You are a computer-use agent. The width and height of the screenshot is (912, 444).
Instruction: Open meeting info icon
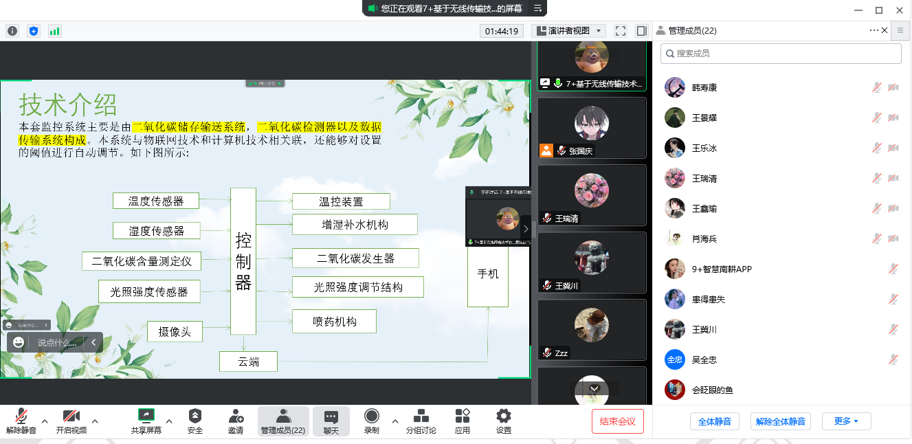12,31
